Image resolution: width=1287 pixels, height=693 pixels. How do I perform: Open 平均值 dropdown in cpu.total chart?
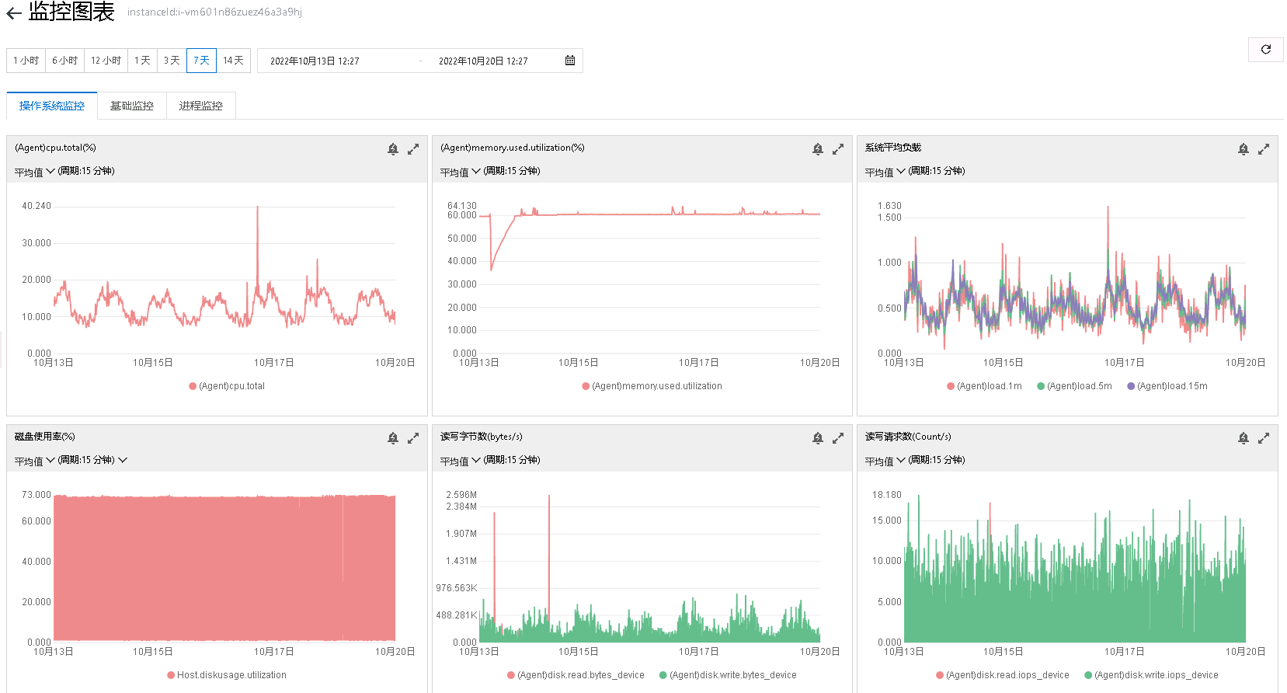tap(34, 172)
